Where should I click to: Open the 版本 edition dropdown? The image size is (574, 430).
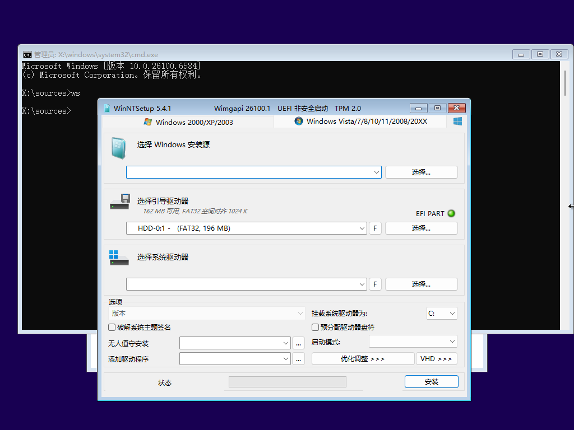pyautogui.click(x=206, y=314)
